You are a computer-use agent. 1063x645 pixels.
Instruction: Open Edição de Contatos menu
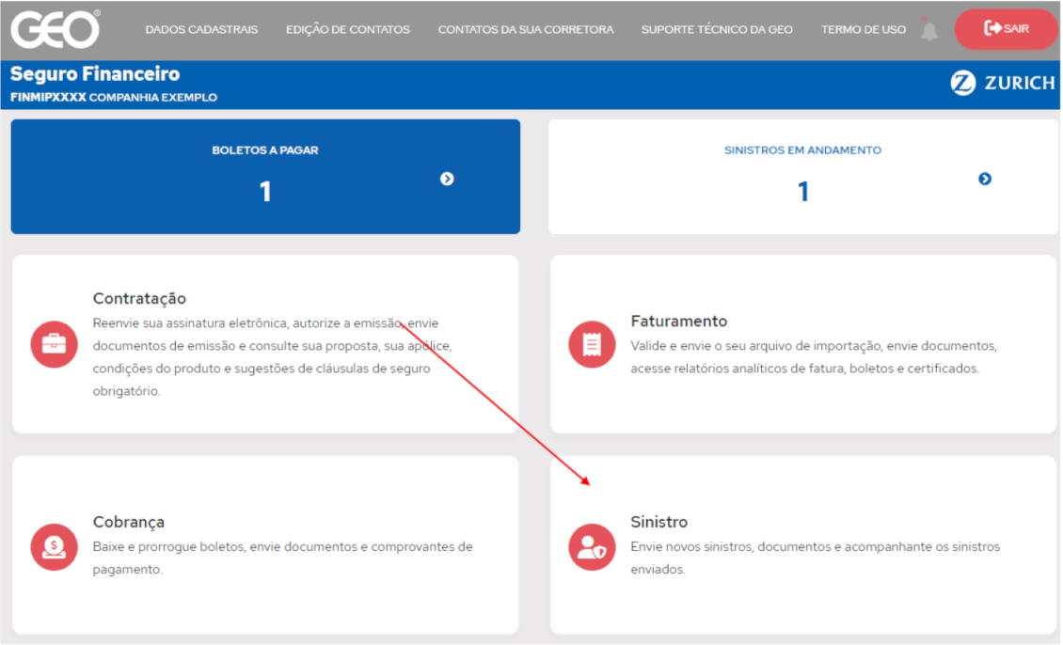(x=348, y=30)
